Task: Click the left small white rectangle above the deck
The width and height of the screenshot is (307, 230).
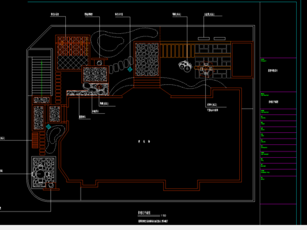Action: 203,38
